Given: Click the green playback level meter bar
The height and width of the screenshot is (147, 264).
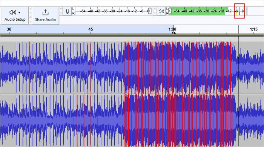Looking at the screenshot, I should coord(198,11).
